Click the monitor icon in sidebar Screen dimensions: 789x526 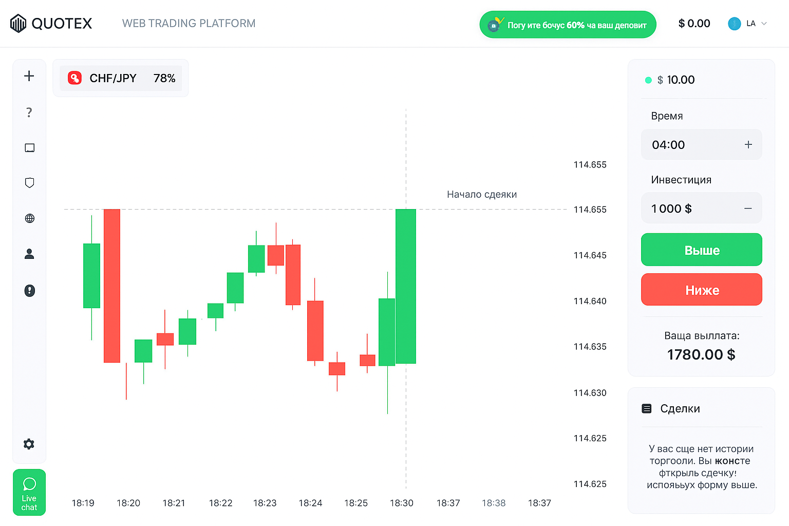[x=29, y=148]
